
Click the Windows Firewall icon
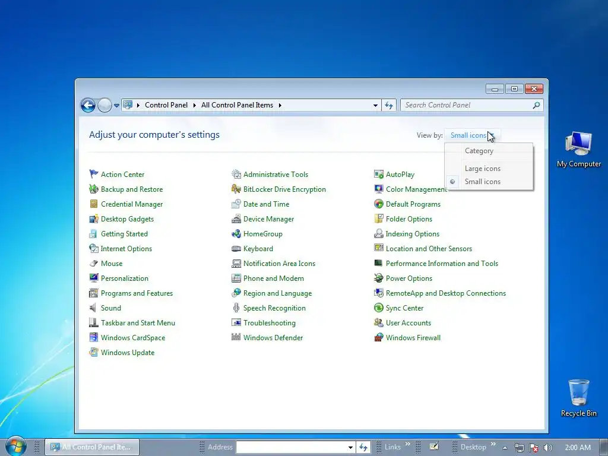pos(378,337)
